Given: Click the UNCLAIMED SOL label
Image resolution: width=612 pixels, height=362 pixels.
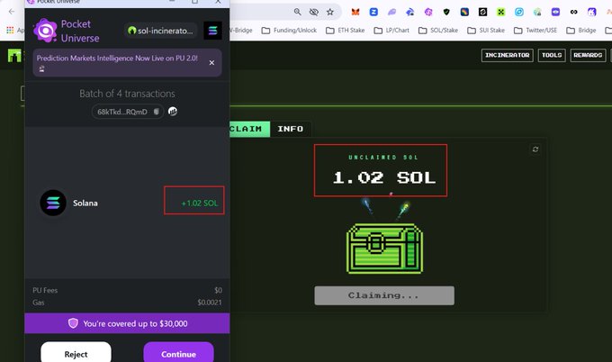Looking at the screenshot, I should click(x=382, y=158).
